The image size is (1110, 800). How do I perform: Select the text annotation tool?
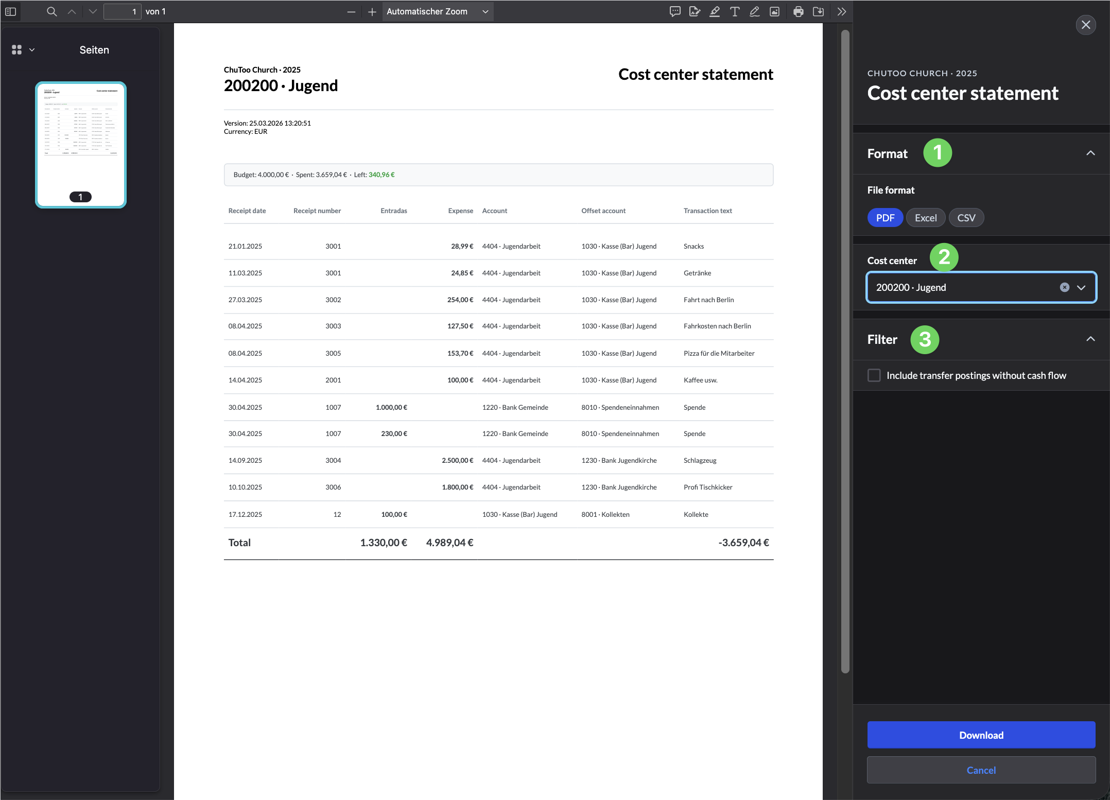[735, 11]
